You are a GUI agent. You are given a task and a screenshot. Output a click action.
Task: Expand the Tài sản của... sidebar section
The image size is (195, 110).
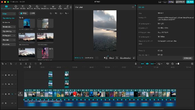coord(9,27)
